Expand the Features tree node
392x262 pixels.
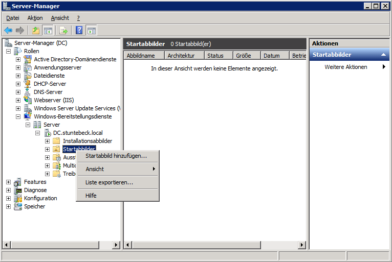8,182
